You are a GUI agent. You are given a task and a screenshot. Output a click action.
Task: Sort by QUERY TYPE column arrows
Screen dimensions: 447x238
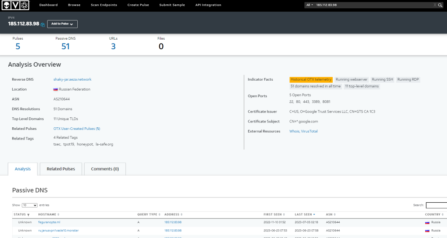click(x=159, y=214)
